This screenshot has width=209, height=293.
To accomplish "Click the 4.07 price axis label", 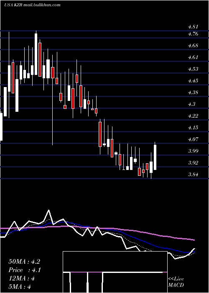I will [x=193, y=139].
